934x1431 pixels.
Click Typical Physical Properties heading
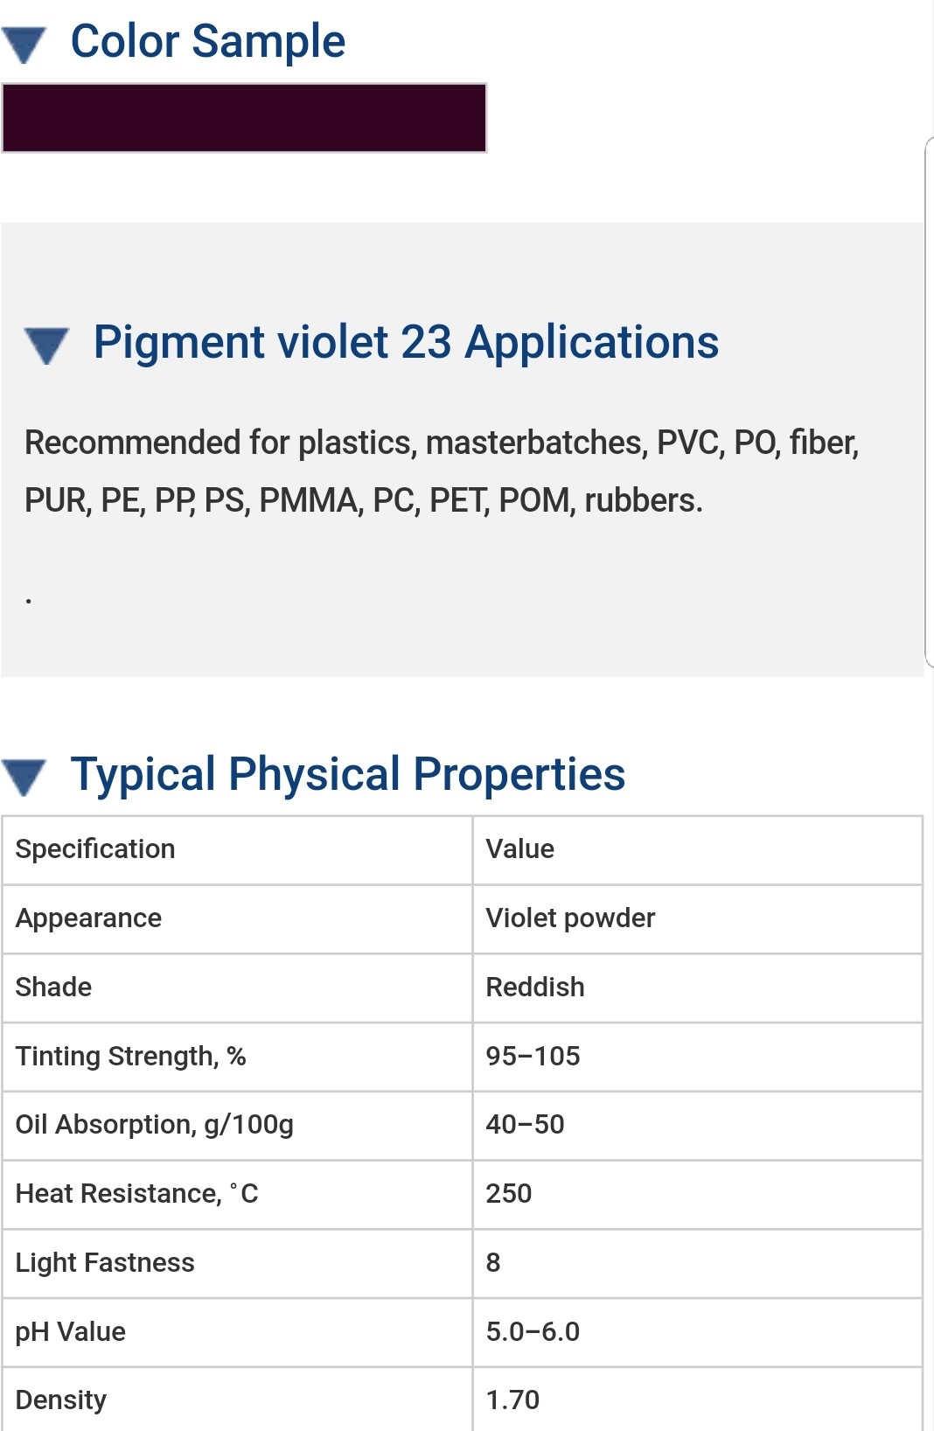click(347, 774)
